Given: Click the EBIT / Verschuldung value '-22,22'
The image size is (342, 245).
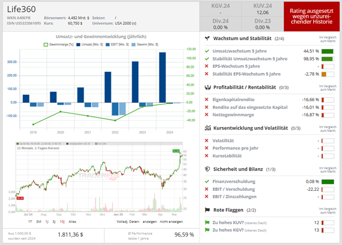Looking at the screenshot, I should click(313, 189).
